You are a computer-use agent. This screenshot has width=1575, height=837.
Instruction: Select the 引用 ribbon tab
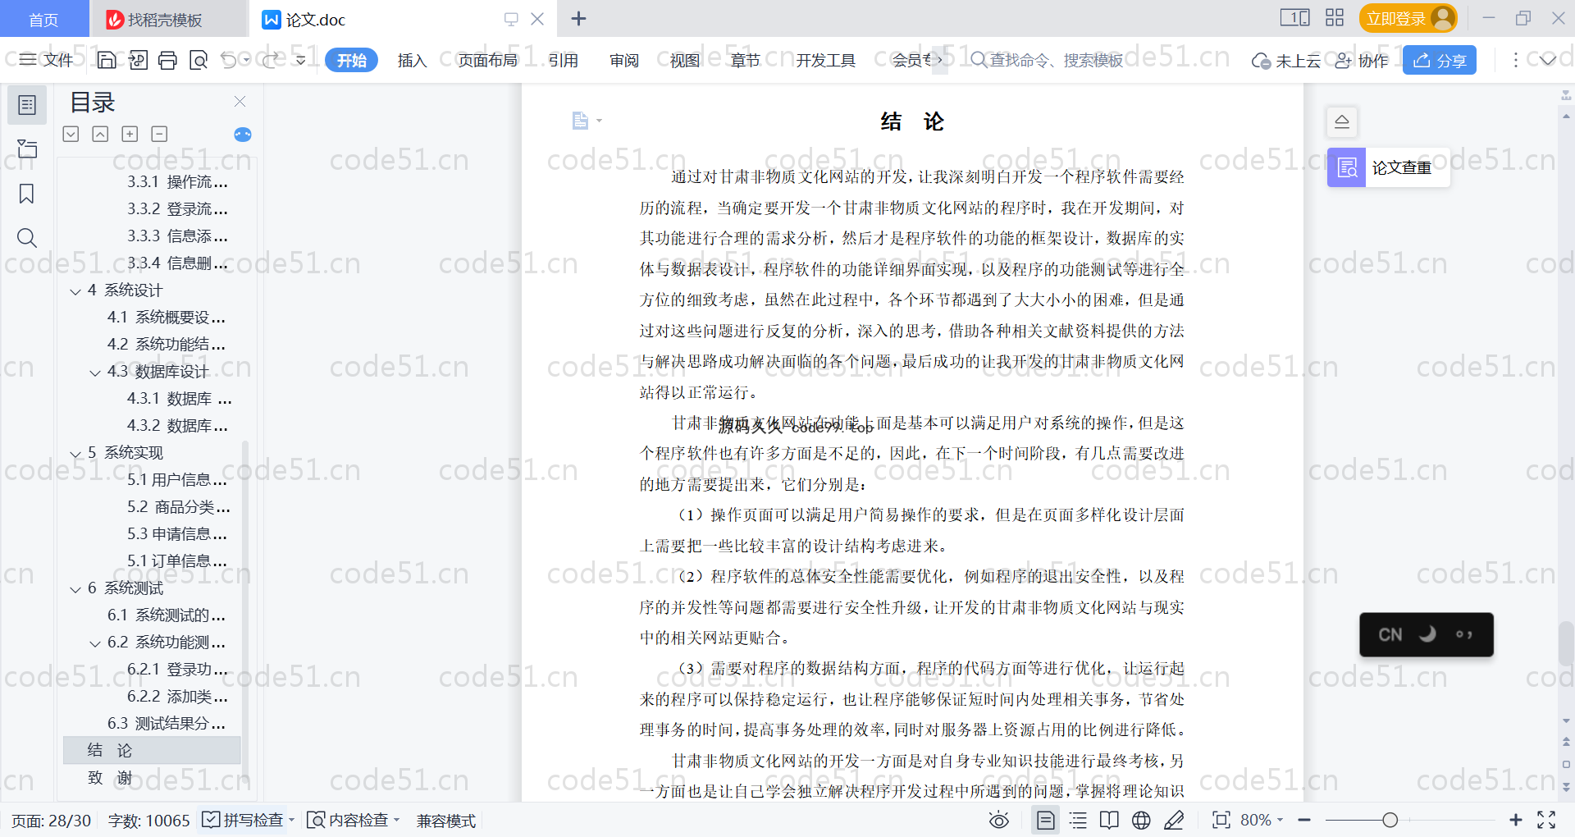coord(564,60)
